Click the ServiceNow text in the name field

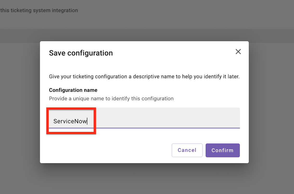(70, 121)
